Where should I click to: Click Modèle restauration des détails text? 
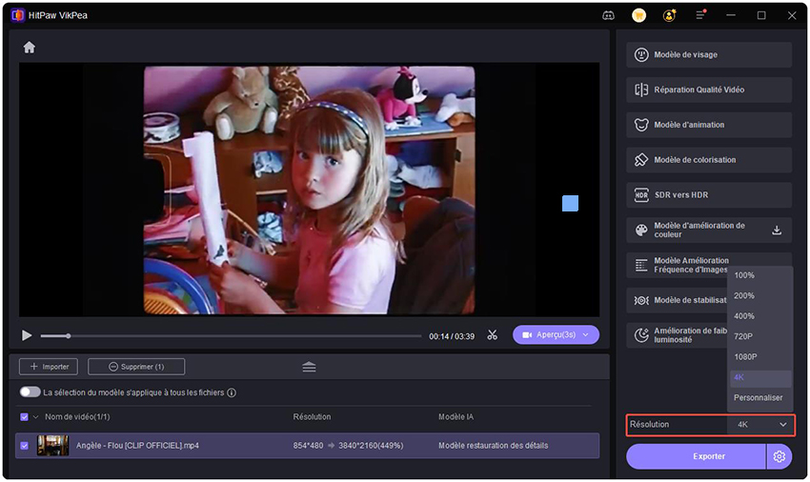tap(494, 446)
